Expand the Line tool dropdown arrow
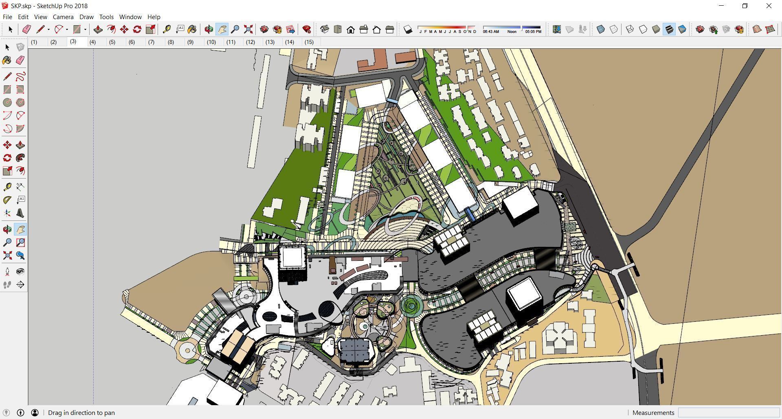This screenshot has width=782, height=419. click(x=48, y=29)
